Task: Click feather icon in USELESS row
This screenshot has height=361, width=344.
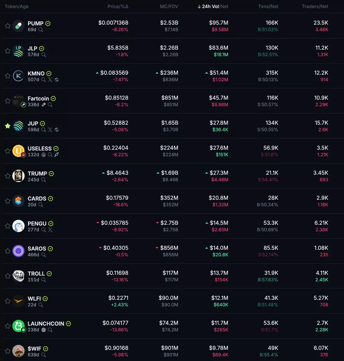Action: [x=56, y=155]
